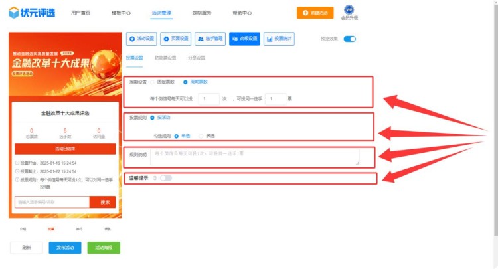Open 选手管理 contestant management
The image size is (498, 269).
coord(209,39)
